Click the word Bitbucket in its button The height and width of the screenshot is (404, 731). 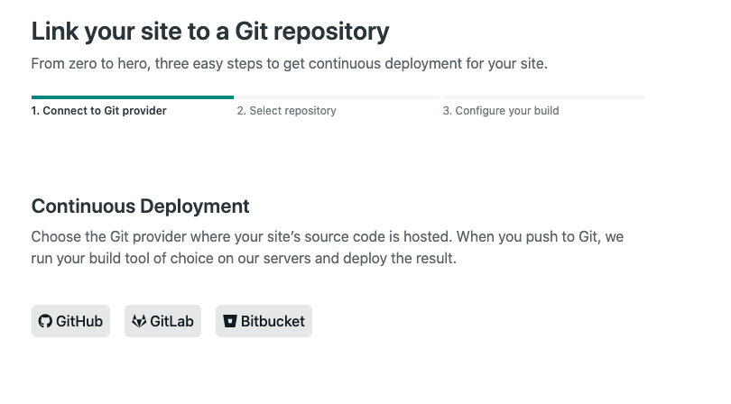point(273,321)
